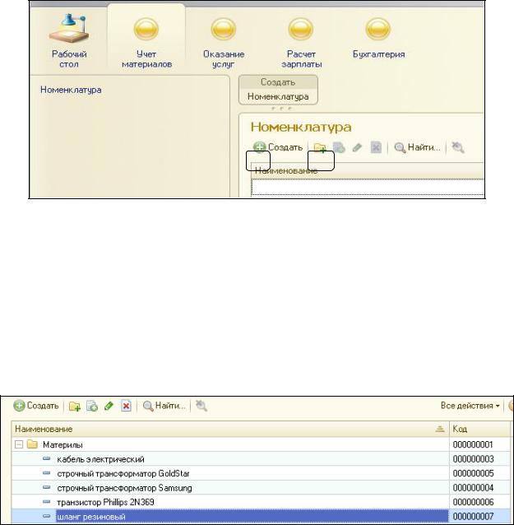
Task: Click item icon beside строчный трансформатор Samsung
Action: point(47,487)
